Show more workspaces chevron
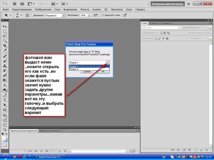 pyautogui.click(x=189, y=4)
